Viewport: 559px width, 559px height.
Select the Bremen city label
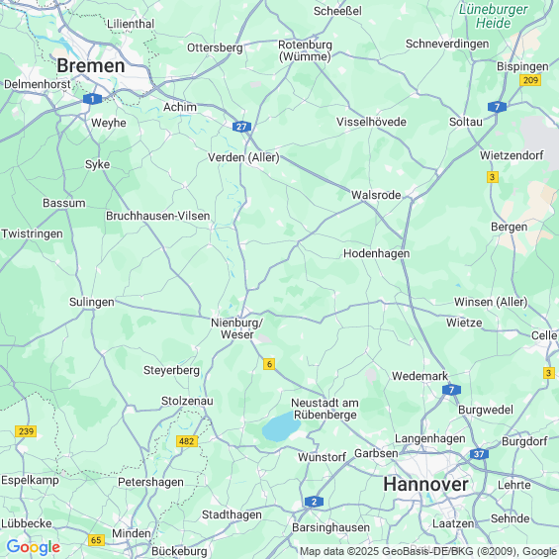click(91, 65)
